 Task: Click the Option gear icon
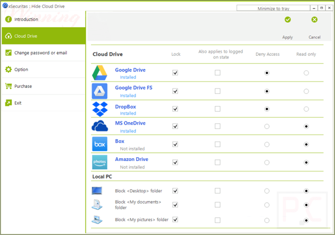coord(8,69)
